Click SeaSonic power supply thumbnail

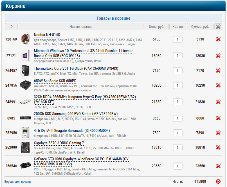[x=26, y=85]
